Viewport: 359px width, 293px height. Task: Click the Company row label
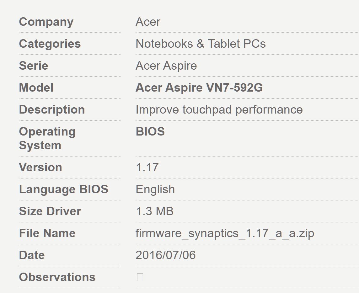[x=46, y=22]
